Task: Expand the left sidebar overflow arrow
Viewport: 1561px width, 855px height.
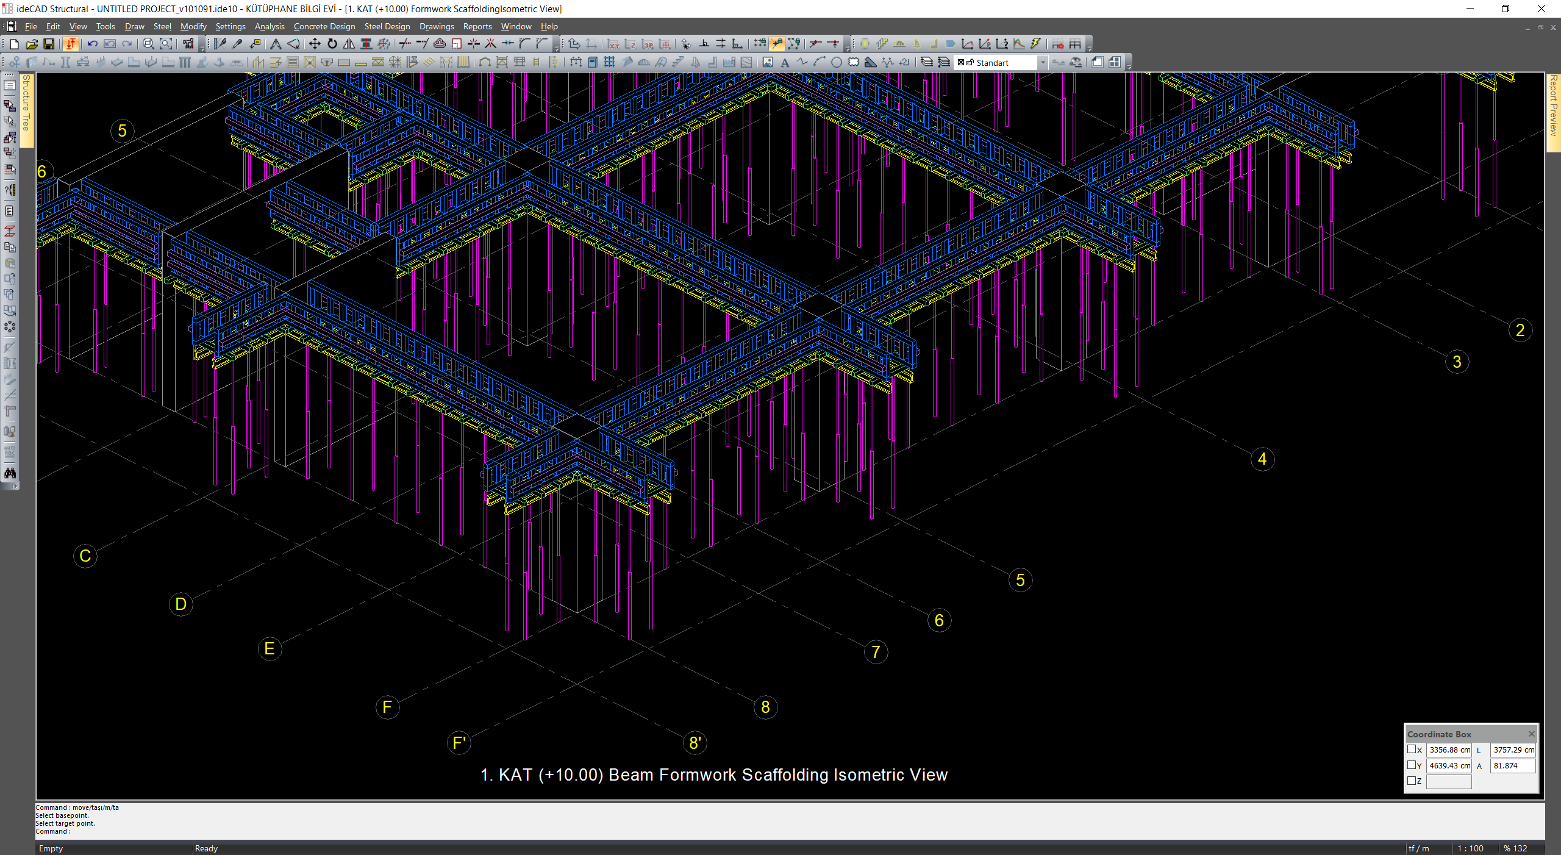Action: [x=15, y=486]
